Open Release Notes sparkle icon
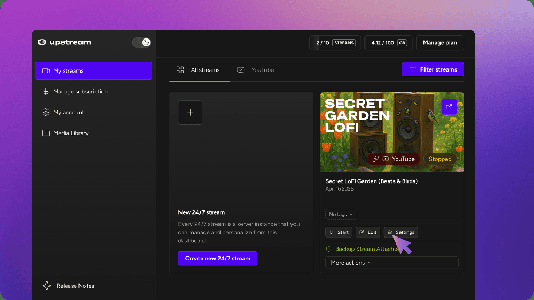 (x=46, y=286)
